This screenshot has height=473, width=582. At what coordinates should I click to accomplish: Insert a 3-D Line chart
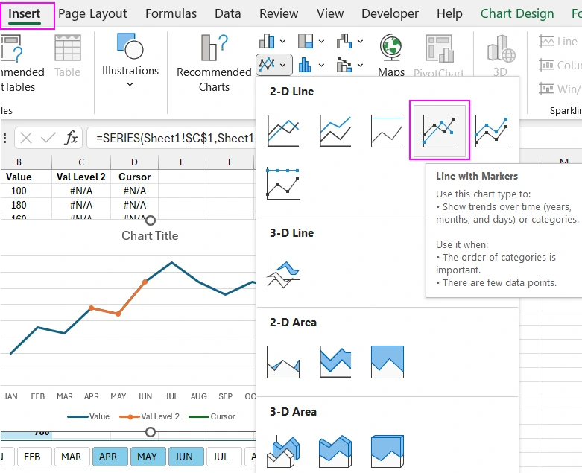(283, 272)
